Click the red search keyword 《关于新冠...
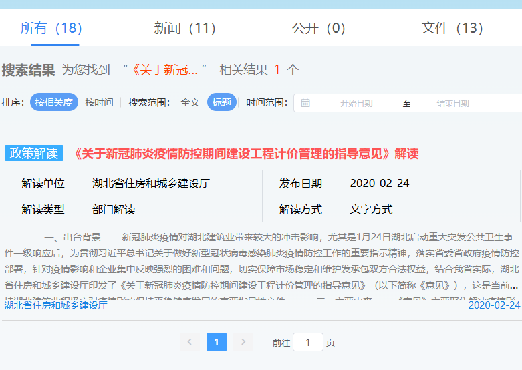 [164, 69]
